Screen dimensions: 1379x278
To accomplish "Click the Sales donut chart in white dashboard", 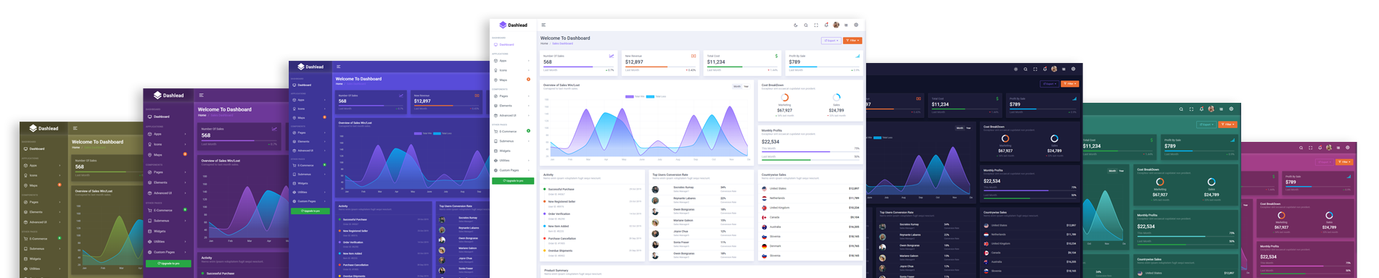I will [836, 97].
